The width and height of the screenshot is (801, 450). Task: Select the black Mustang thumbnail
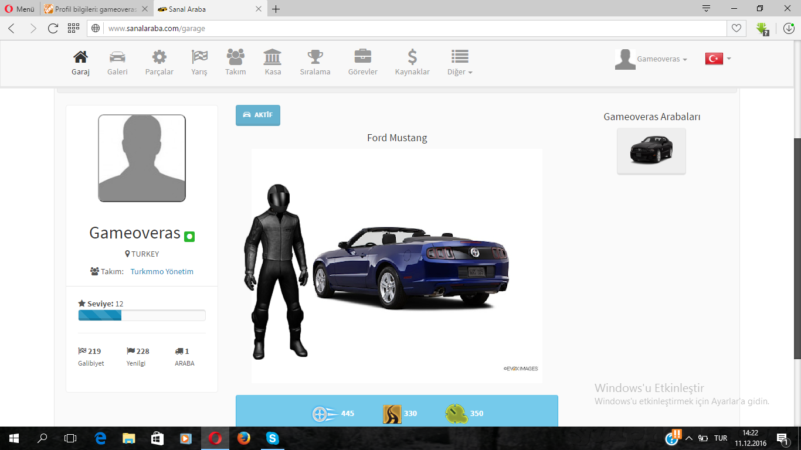pos(651,151)
